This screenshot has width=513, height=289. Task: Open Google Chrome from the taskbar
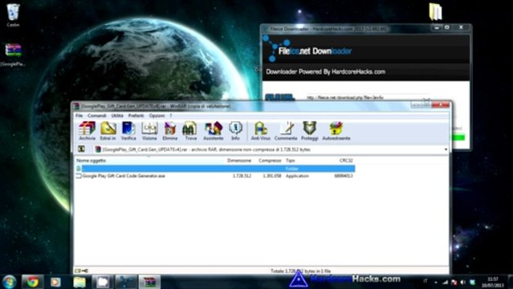pyautogui.click(x=32, y=282)
